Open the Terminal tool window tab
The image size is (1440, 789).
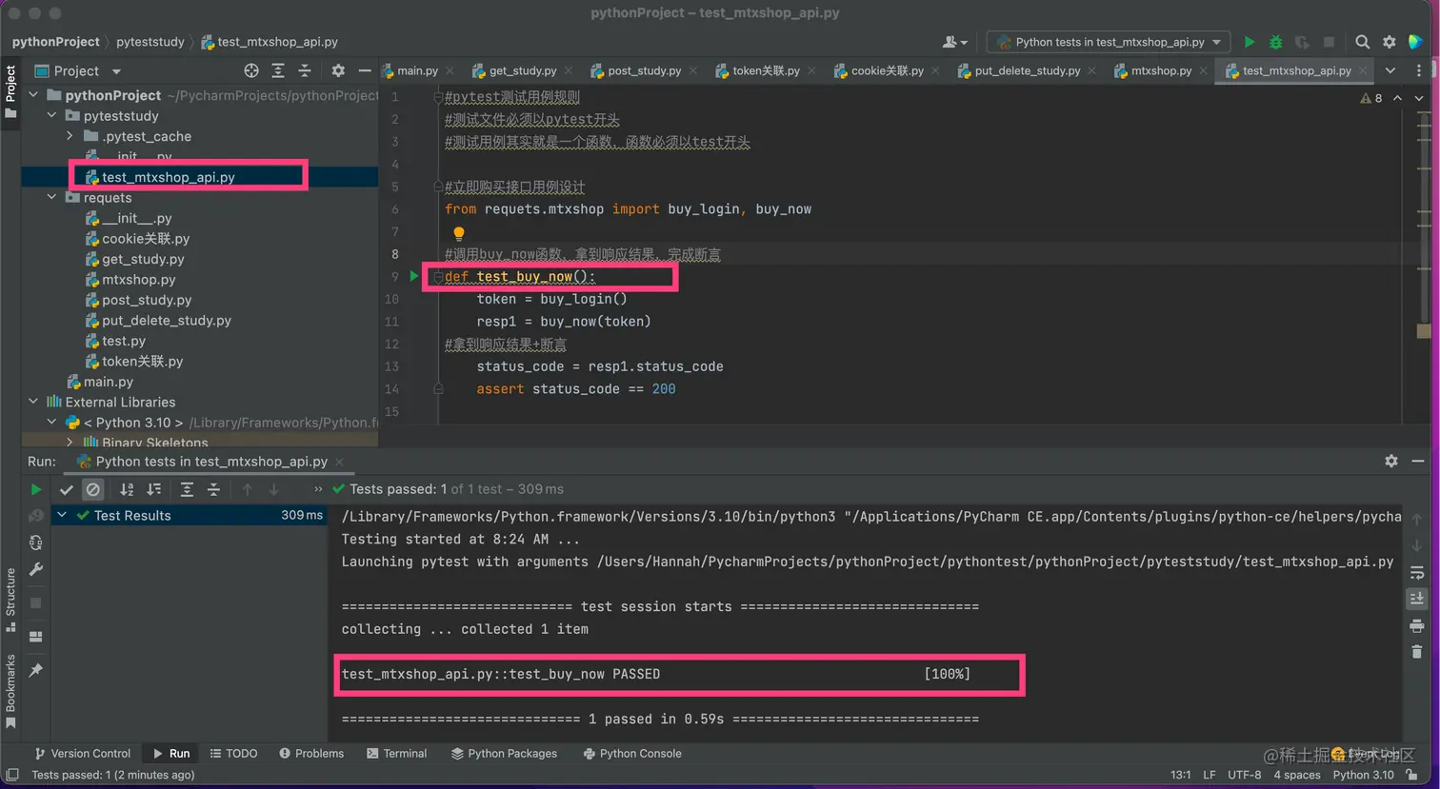click(396, 753)
